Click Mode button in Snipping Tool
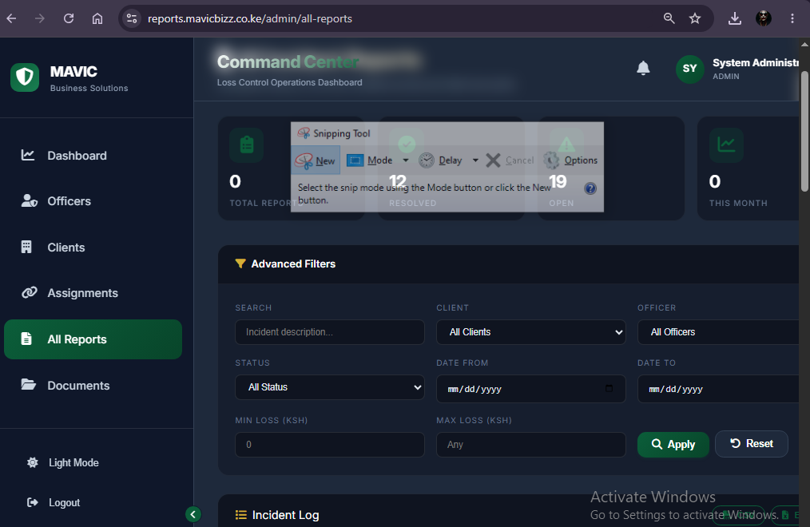 (370, 160)
